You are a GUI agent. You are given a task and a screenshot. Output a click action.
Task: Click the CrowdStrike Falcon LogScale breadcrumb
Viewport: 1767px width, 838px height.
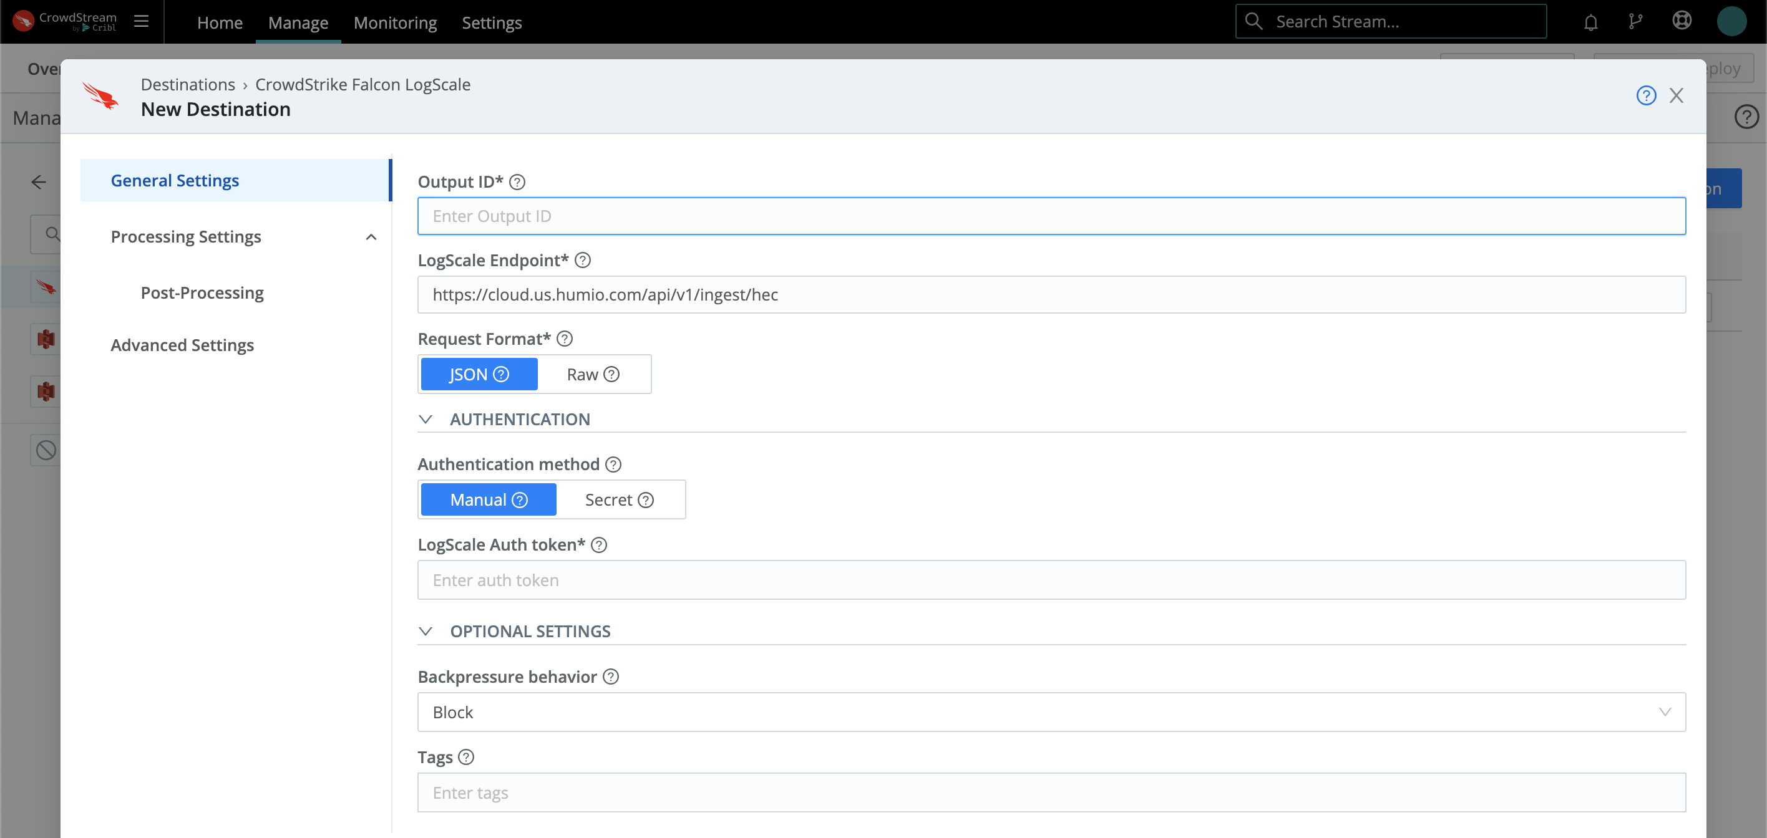pyautogui.click(x=363, y=84)
